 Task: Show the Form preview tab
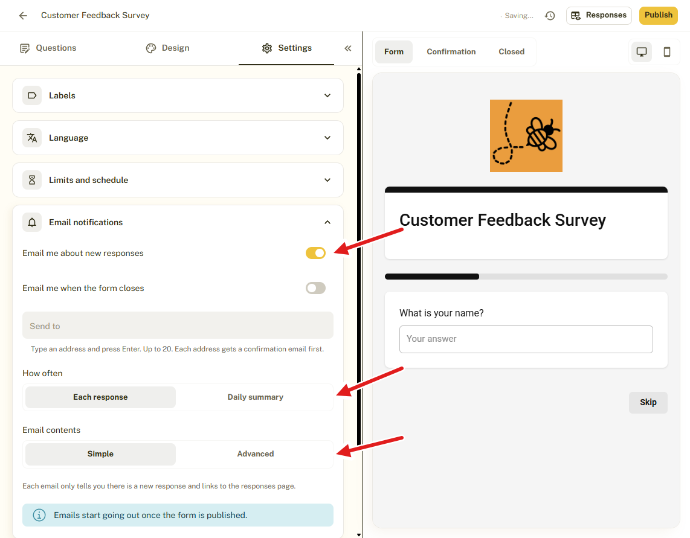(x=394, y=52)
